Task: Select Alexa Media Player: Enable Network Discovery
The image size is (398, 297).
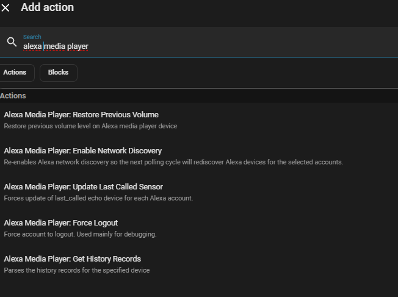Action: (x=82, y=151)
